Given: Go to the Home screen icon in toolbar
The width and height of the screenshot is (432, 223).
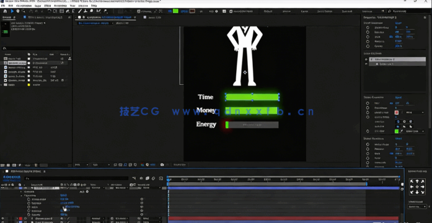Looking at the screenshot, I should point(5,11).
